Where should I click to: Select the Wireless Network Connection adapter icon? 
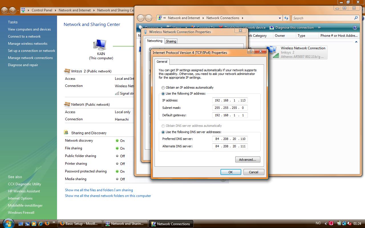[272, 52]
